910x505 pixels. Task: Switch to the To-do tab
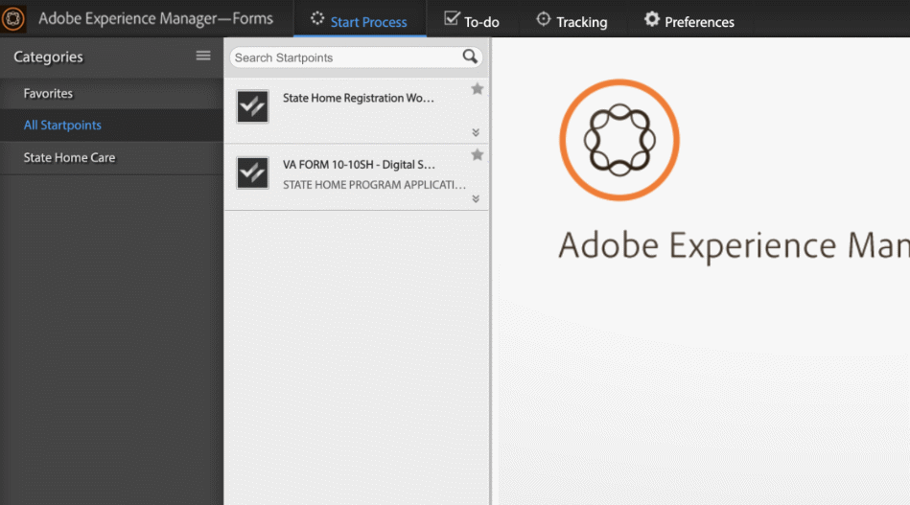pyautogui.click(x=472, y=21)
